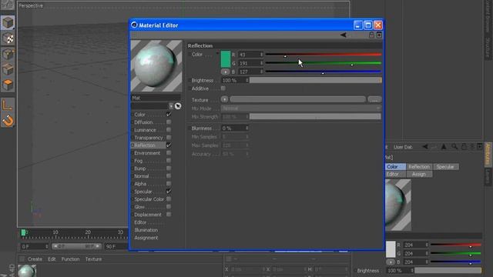Viewport: 493px width, 277px height.
Task: Select the Bump channel row
Action: pos(152,169)
